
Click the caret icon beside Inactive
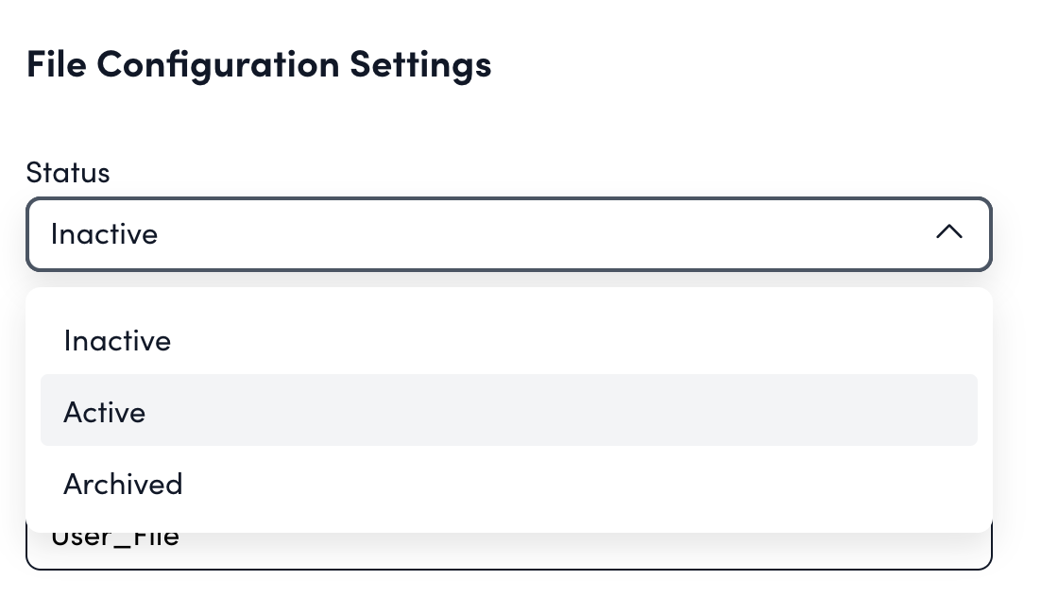948,232
